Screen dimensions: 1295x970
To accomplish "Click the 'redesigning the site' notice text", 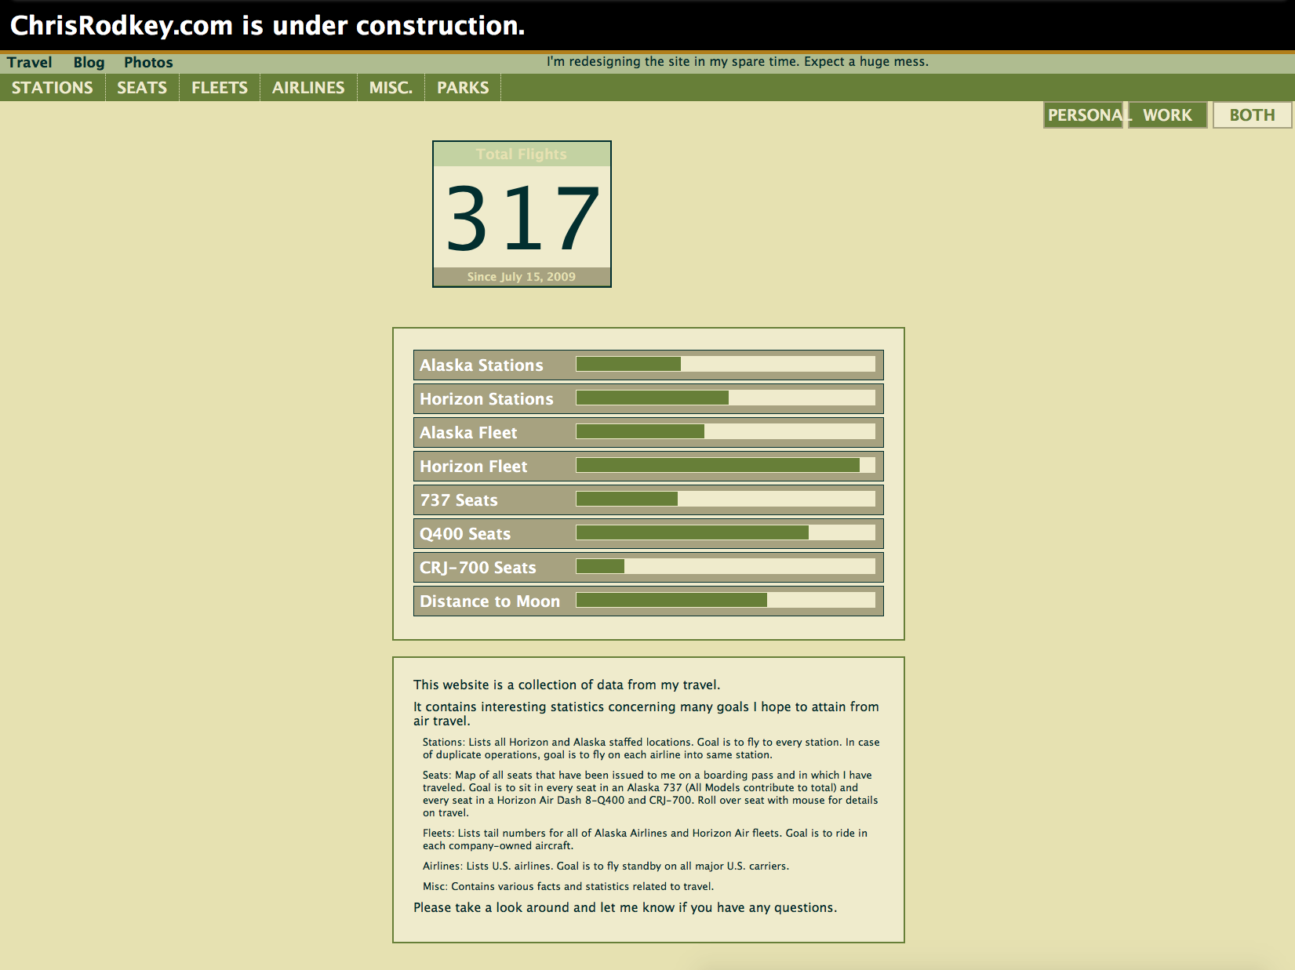I will coord(737,62).
